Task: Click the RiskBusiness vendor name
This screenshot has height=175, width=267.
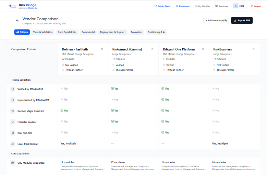Action: pos(222,49)
